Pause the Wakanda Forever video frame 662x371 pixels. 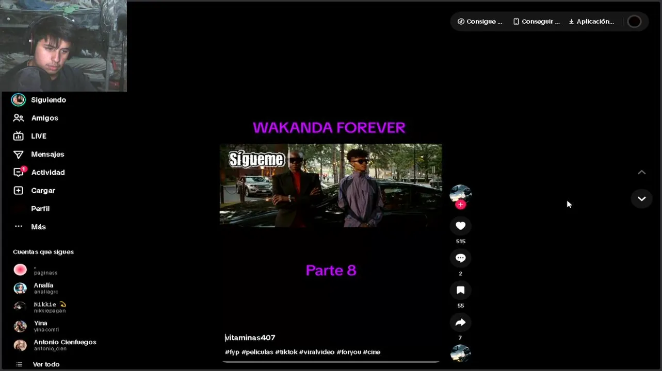[x=331, y=185]
